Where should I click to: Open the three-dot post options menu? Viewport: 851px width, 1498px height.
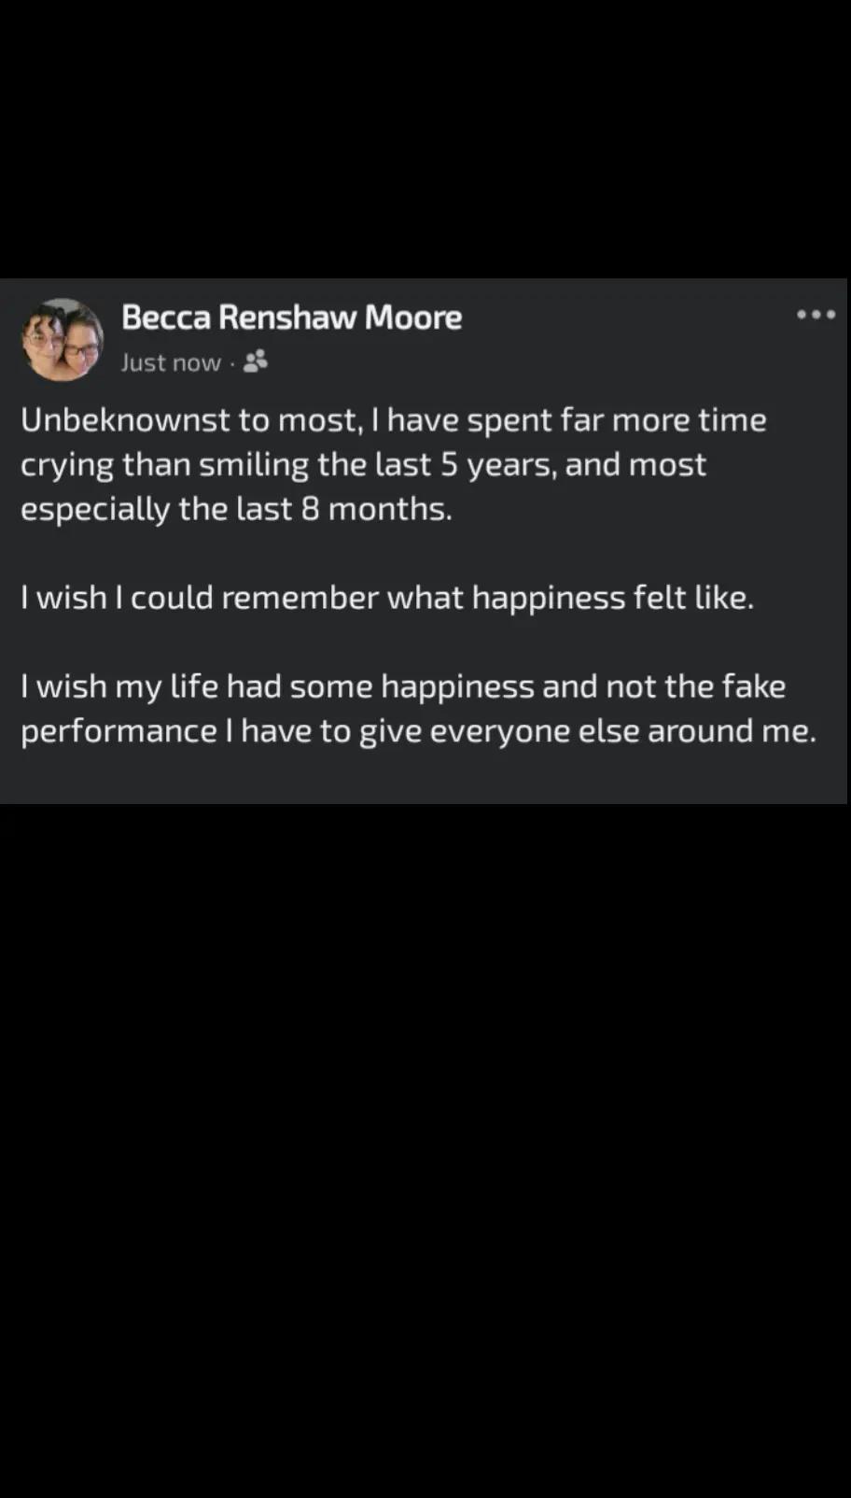click(816, 315)
